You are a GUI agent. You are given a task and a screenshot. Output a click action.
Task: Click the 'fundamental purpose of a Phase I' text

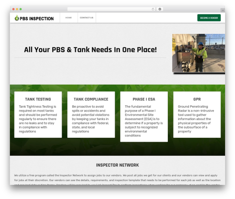click(144, 121)
